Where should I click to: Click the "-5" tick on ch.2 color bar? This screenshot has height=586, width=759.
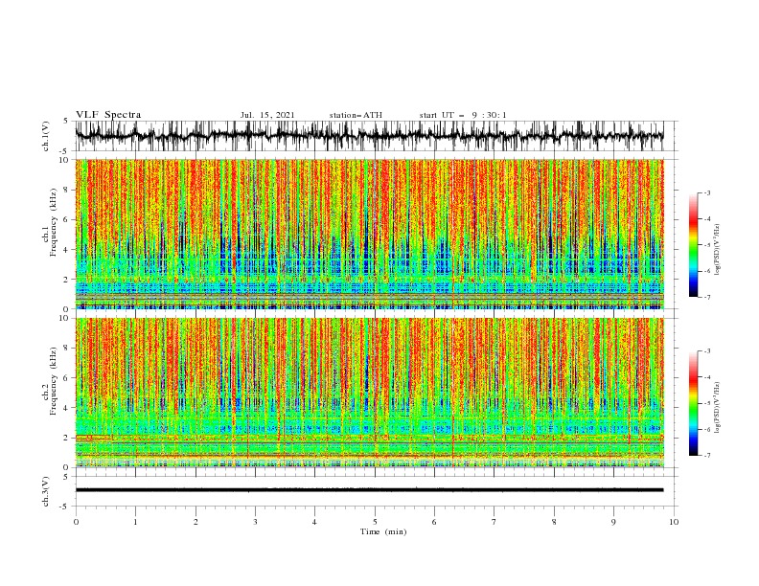coord(706,403)
